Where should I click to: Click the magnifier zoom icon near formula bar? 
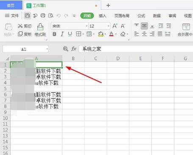coord(65,49)
